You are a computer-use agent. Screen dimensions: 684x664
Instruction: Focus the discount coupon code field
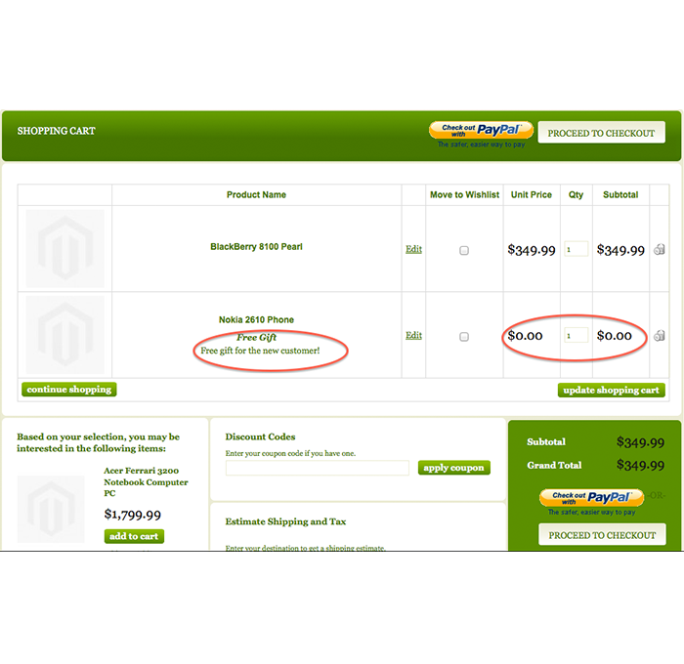tap(318, 468)
